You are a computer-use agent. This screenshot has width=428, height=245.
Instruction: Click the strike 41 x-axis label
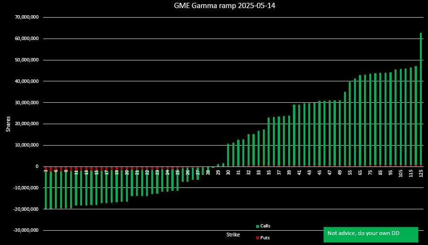[x=300, y=173]
